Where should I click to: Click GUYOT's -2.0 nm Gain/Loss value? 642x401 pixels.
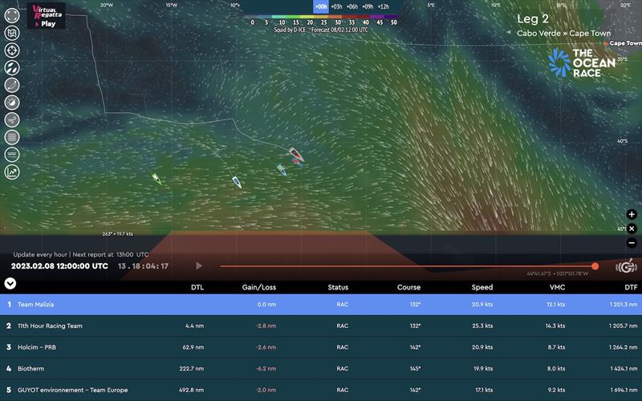click(x=266, y=390)
